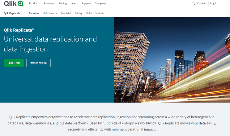Expand the Related Products dropdown
The height and width of the screenshot is (136, 230).
(x=97, y=13)
